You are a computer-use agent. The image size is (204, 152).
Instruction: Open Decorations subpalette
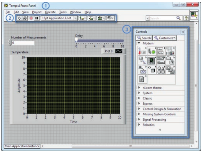coord(161,70)
